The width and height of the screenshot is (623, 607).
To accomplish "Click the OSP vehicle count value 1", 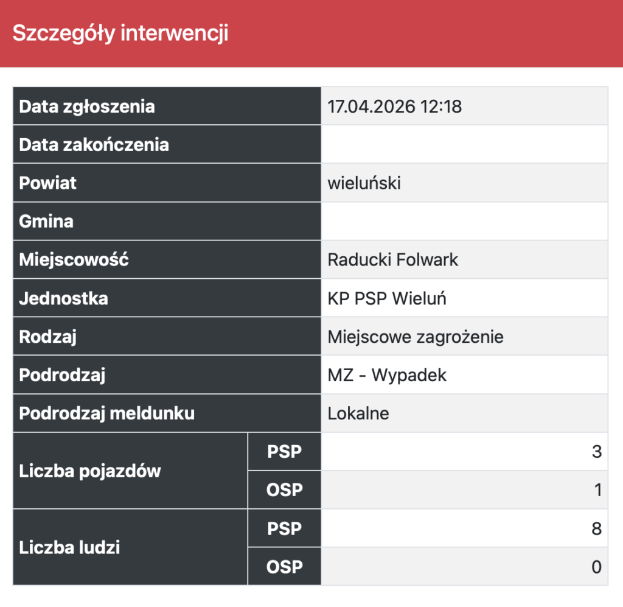I will tap(596, 490).
